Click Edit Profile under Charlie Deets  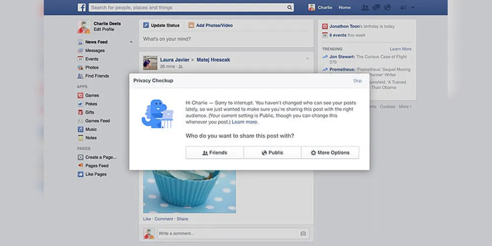[x=104, y=29]
